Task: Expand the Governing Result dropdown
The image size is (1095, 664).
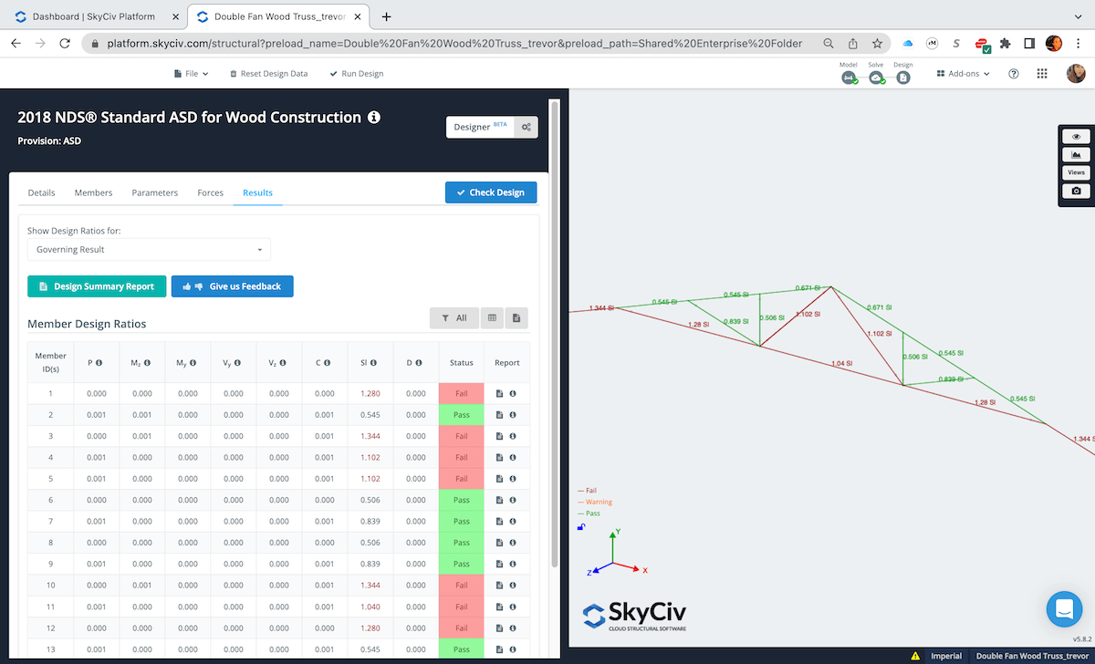Action: [149, 250]
